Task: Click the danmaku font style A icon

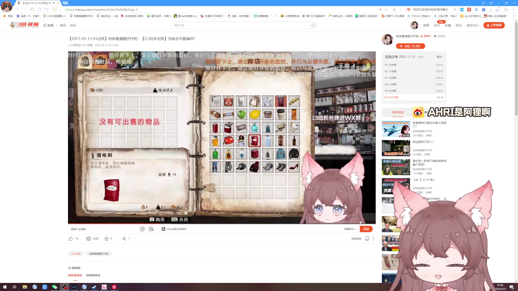Action: [x=163, y=229]
